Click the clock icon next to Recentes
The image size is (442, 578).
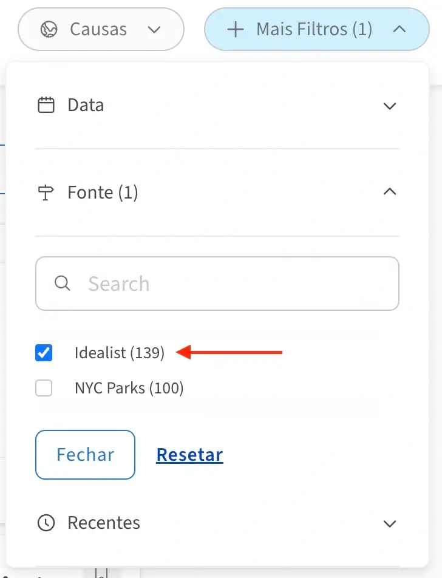(x=46, y=523)
